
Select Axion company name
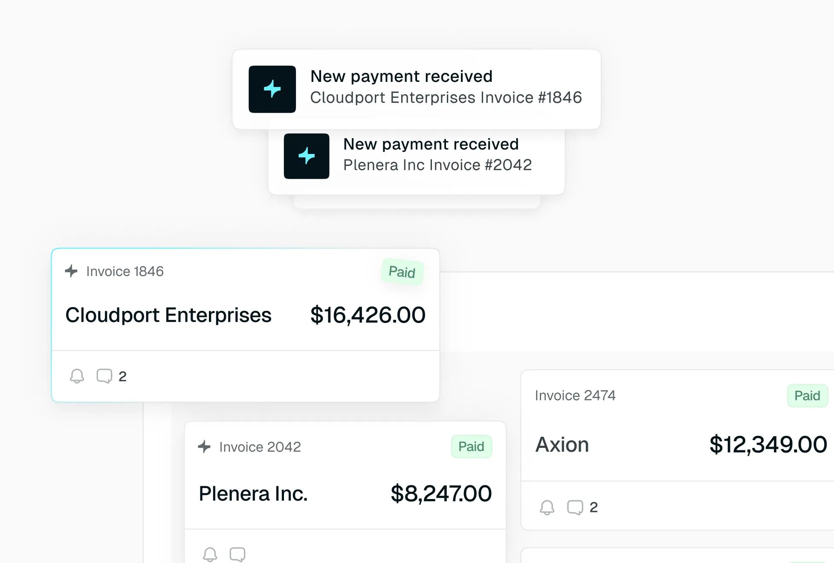pyautogui.click(x=562, y=444)
